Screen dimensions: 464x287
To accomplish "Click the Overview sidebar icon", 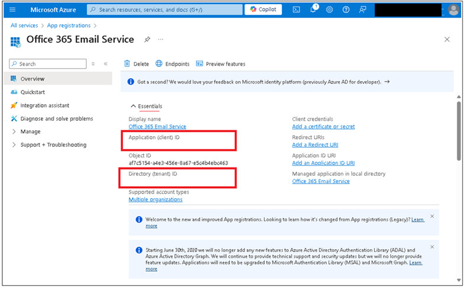I will tap(14, 79).
